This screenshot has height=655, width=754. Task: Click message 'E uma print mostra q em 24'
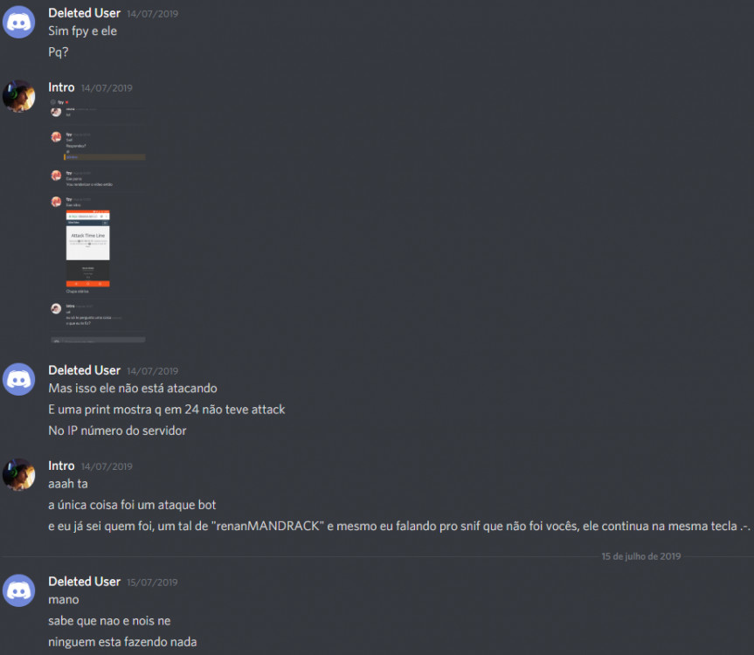pos(166,410)
